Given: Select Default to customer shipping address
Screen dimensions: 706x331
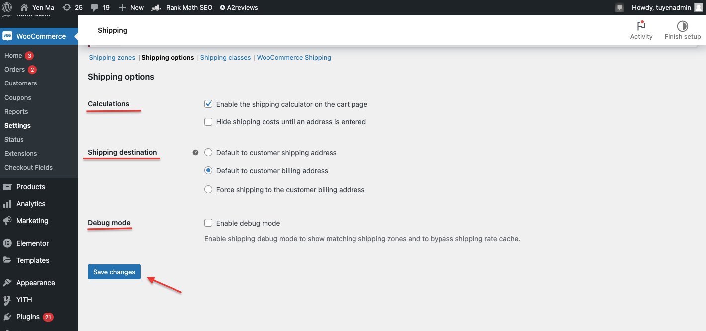Looking at the screenshot, I should click(208, 153).
